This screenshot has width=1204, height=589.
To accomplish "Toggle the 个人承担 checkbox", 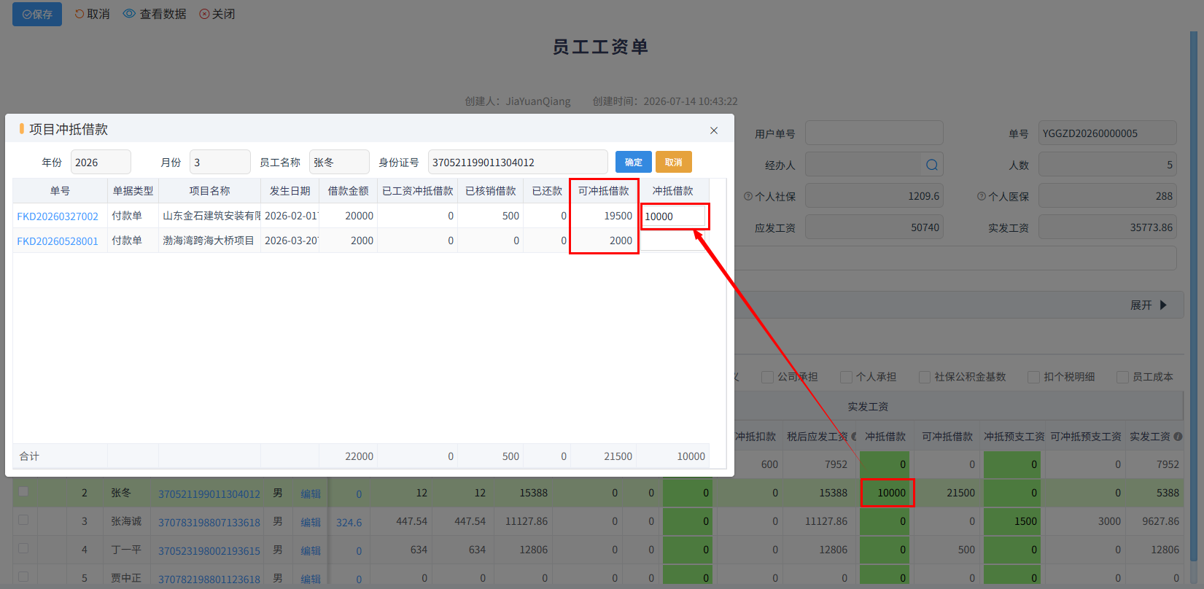I will (846, 377).
